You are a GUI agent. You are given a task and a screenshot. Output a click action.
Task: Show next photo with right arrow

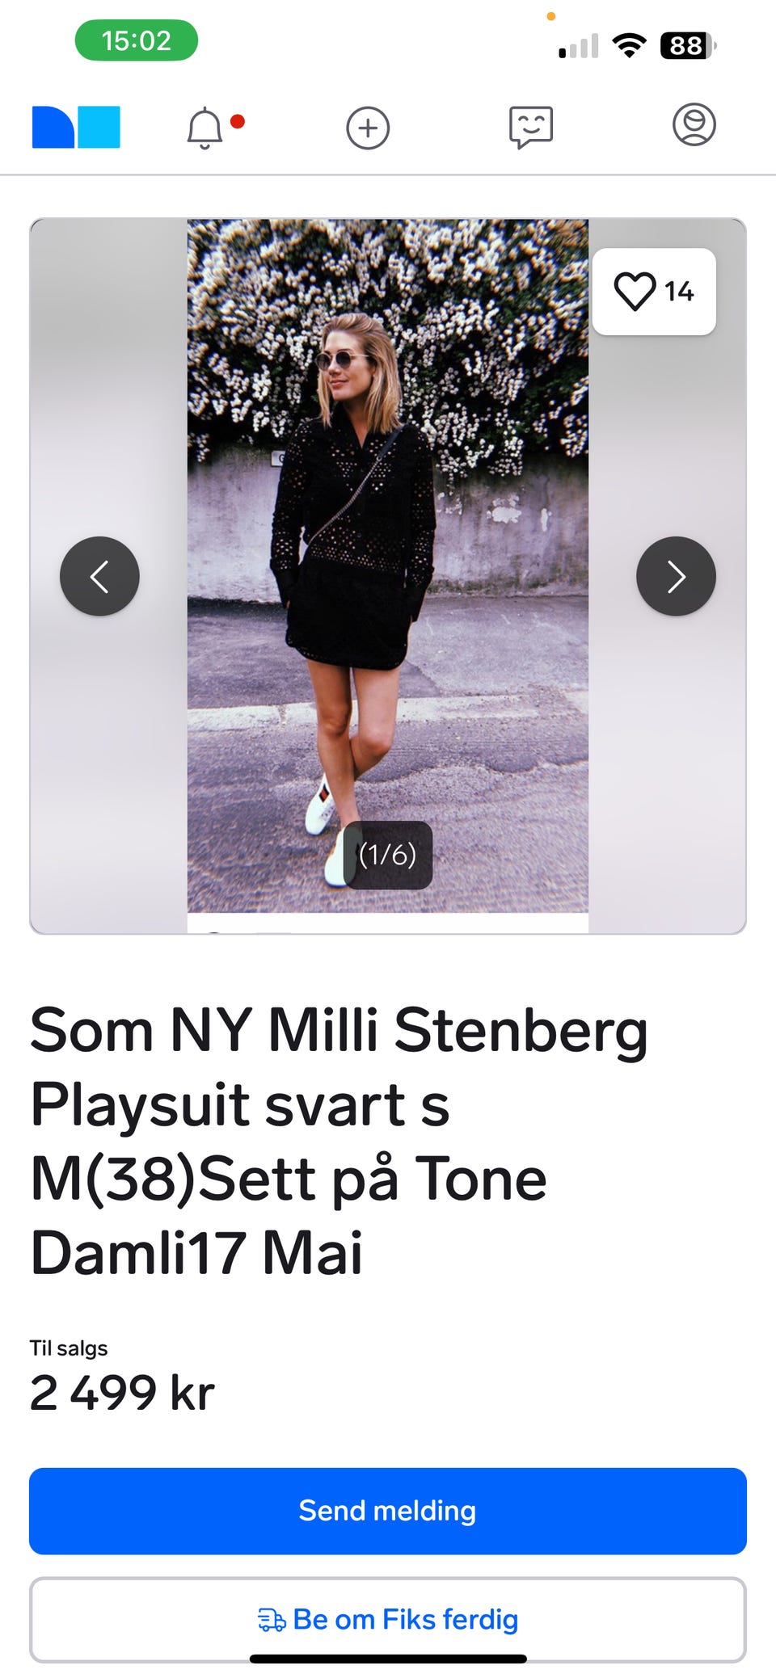[676, 576]
